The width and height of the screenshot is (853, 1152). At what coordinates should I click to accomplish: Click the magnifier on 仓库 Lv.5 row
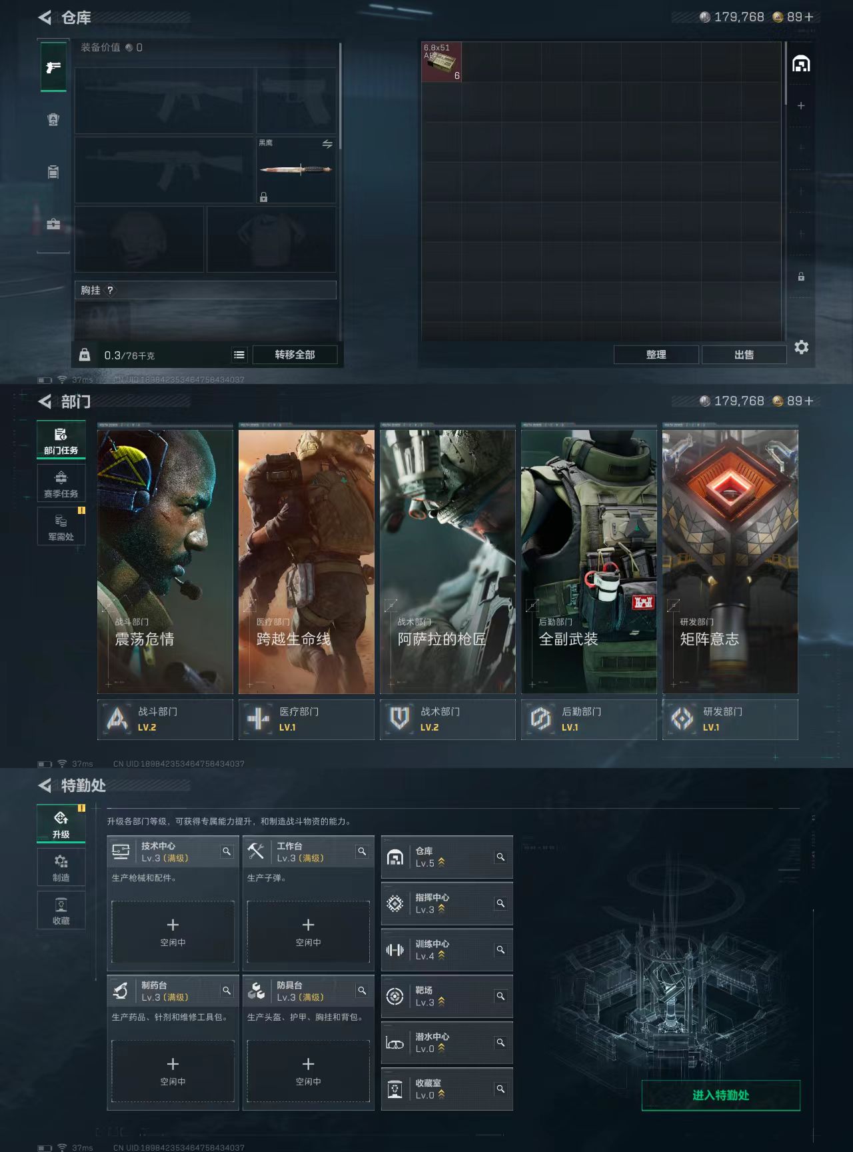click(x=500, y=857)
